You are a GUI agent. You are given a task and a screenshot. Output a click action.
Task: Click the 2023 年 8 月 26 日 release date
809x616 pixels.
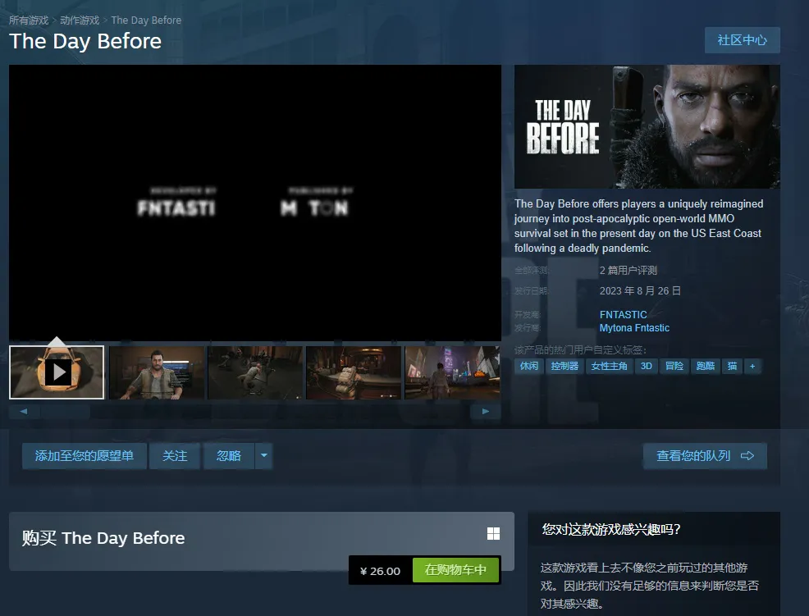[640, 291]
